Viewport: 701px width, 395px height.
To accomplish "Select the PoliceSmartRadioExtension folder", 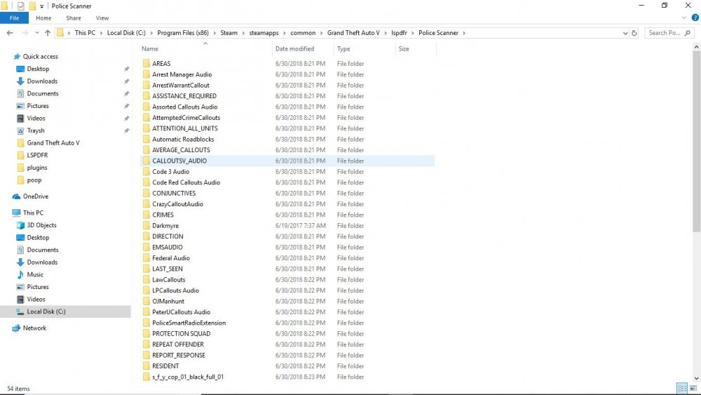I will [x=189, y=323].
